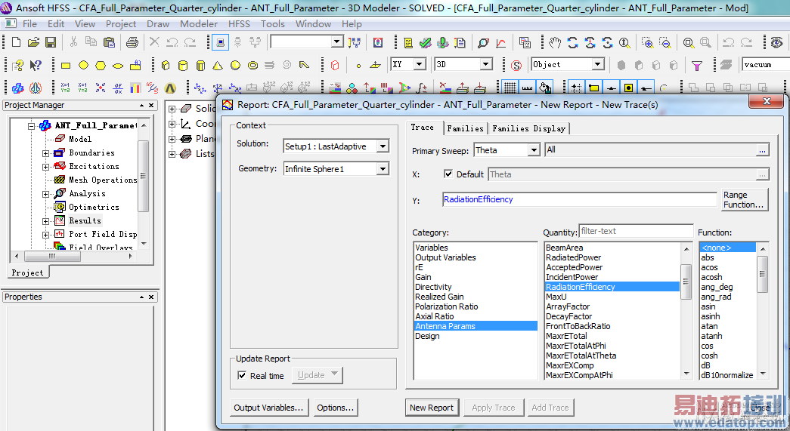Expand the Boundaries tree node
Viewport: 790px width, 431px height.
[46, 153]
